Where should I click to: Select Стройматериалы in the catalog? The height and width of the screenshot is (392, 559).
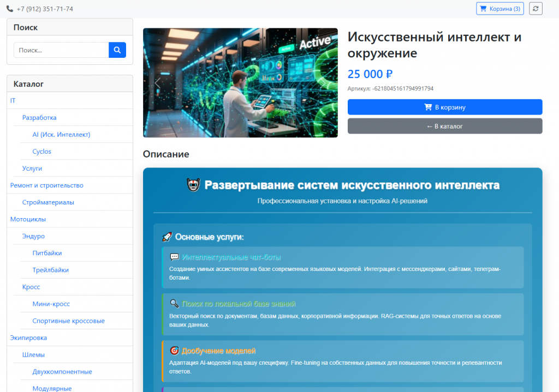click(48, 202)
